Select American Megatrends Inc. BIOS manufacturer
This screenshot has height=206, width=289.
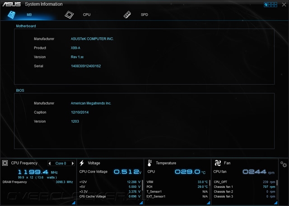point(91,103)
